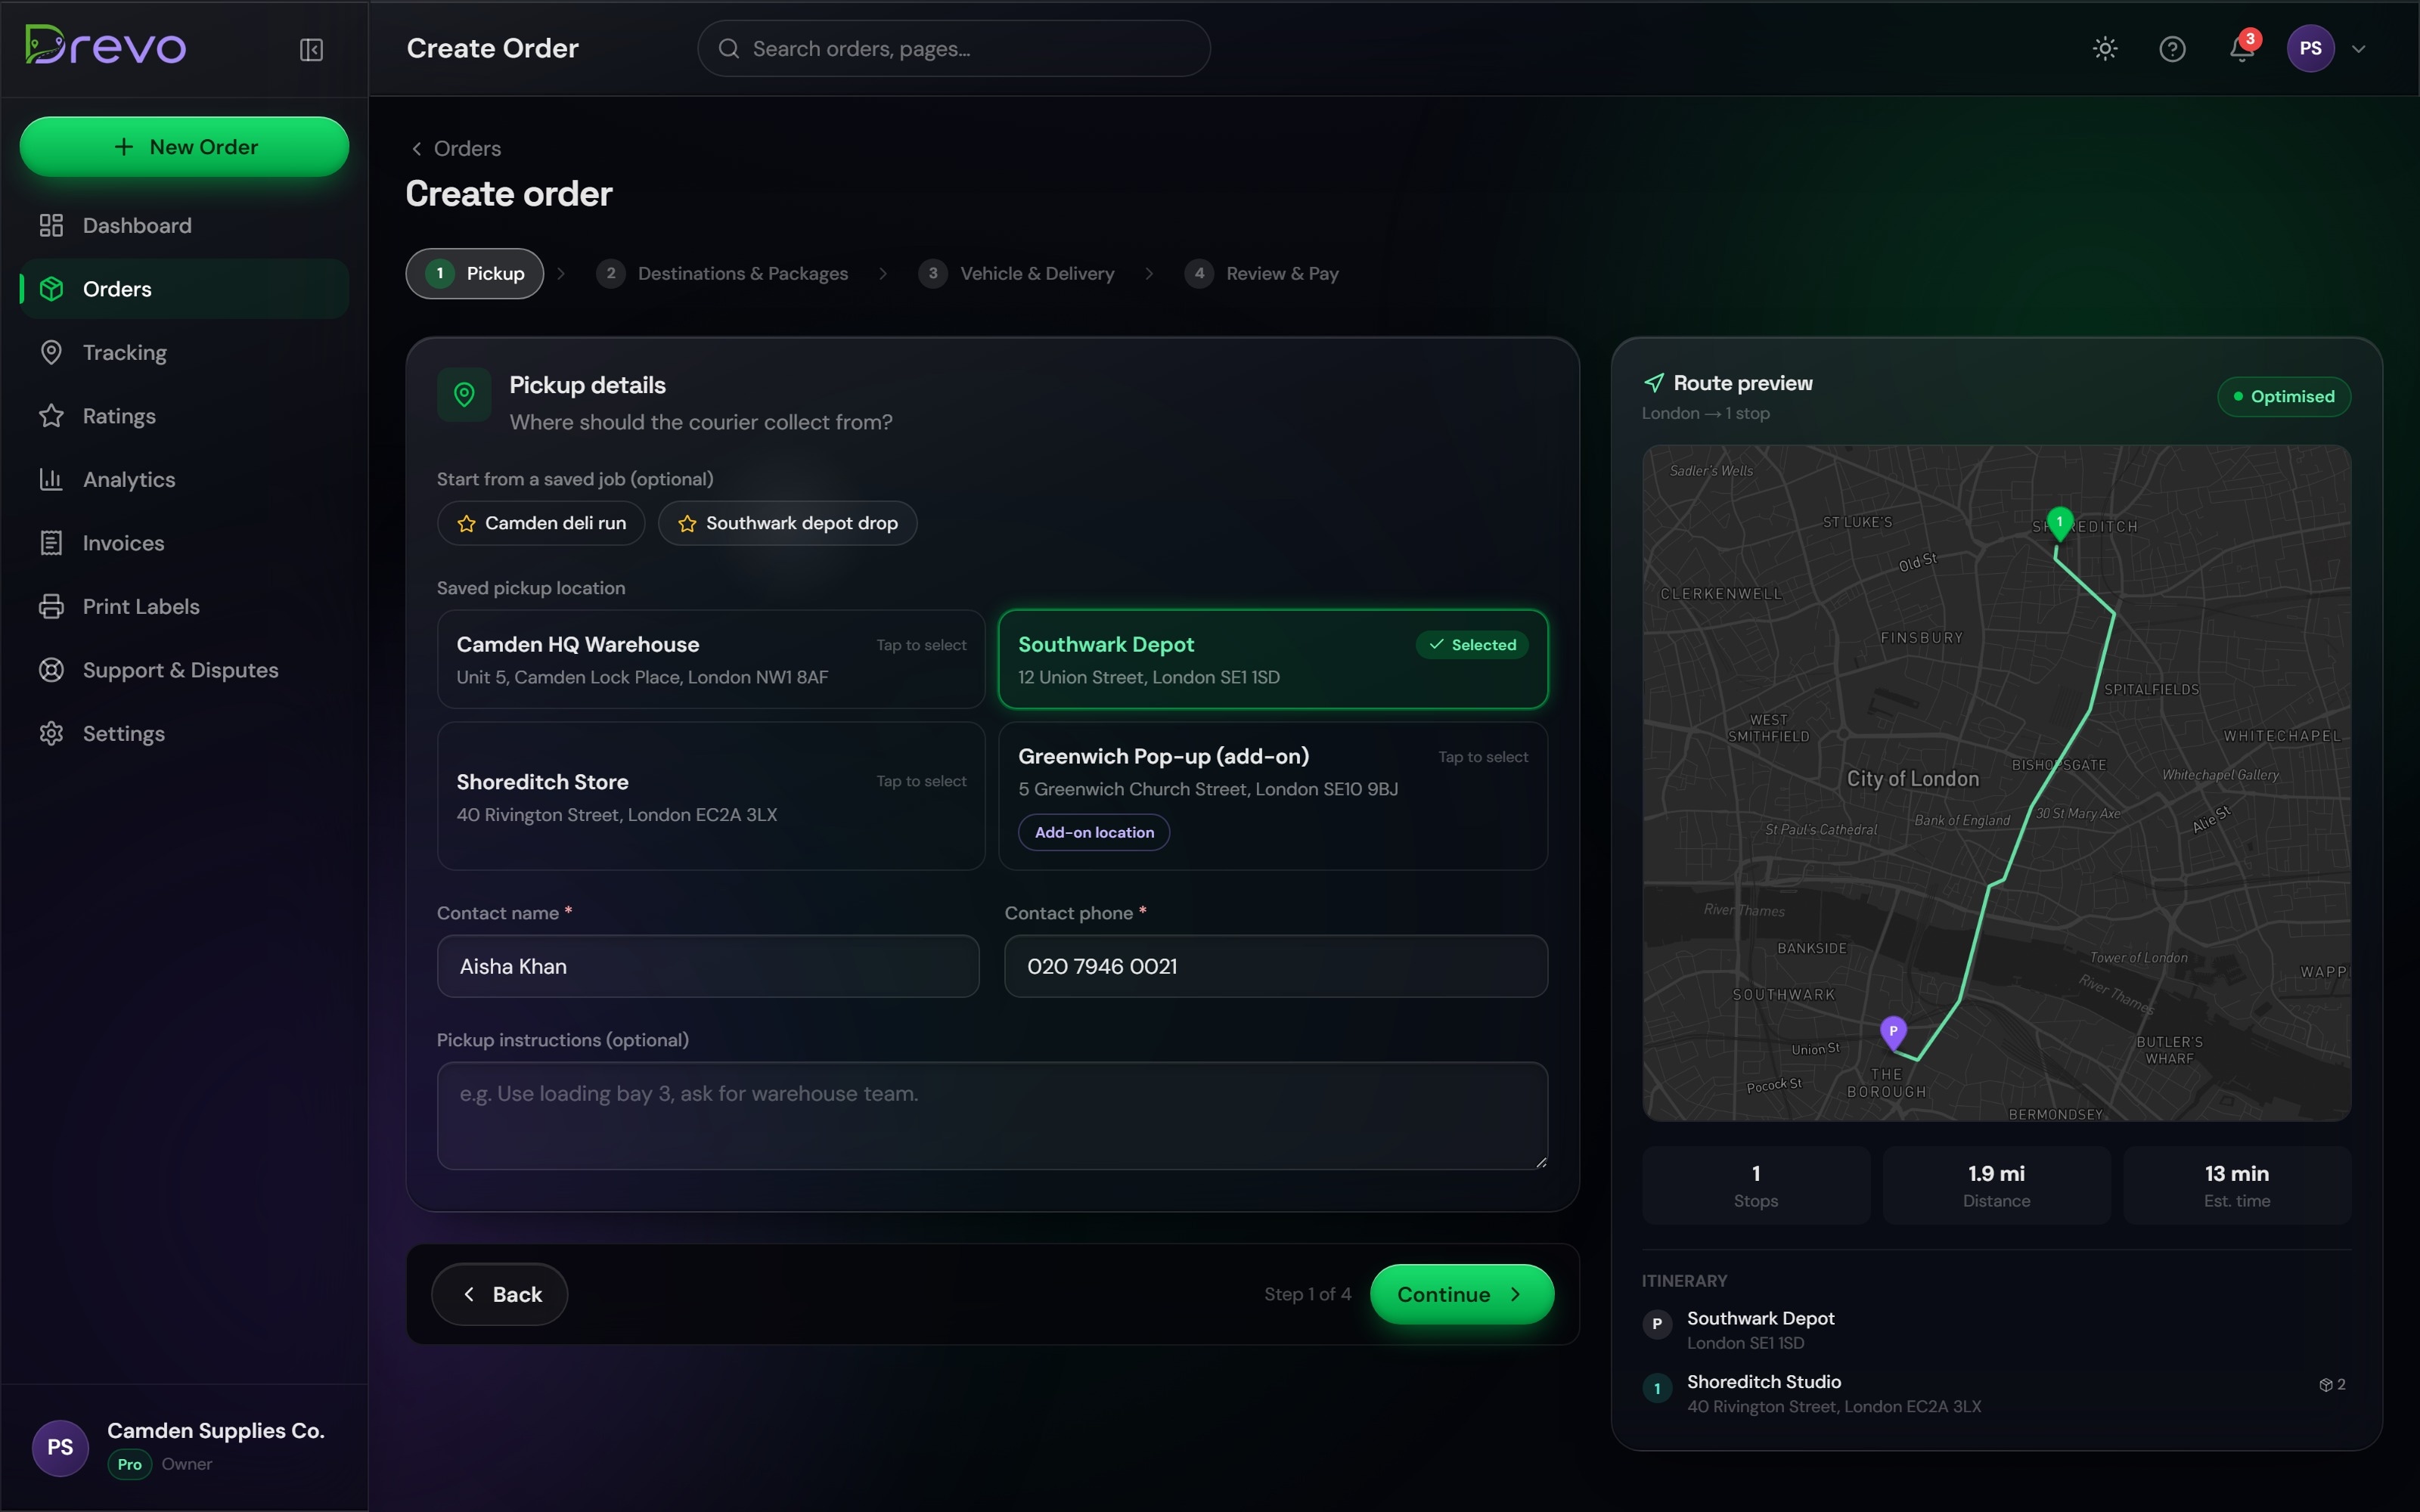Click the Stops count card
This screenshot has width=2420, height=1512.
point(1756,1185)
